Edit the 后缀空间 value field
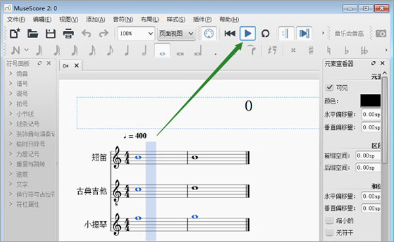This screenshot has height=242, width=394. click(x=368, y=167)
